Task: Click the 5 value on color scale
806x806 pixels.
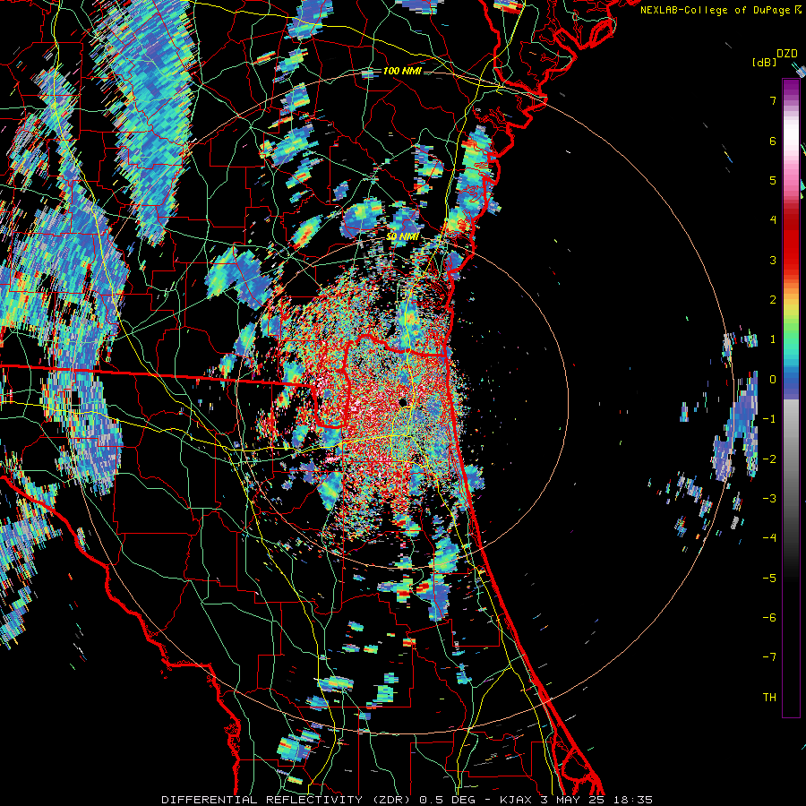Action: coord(773,180)
